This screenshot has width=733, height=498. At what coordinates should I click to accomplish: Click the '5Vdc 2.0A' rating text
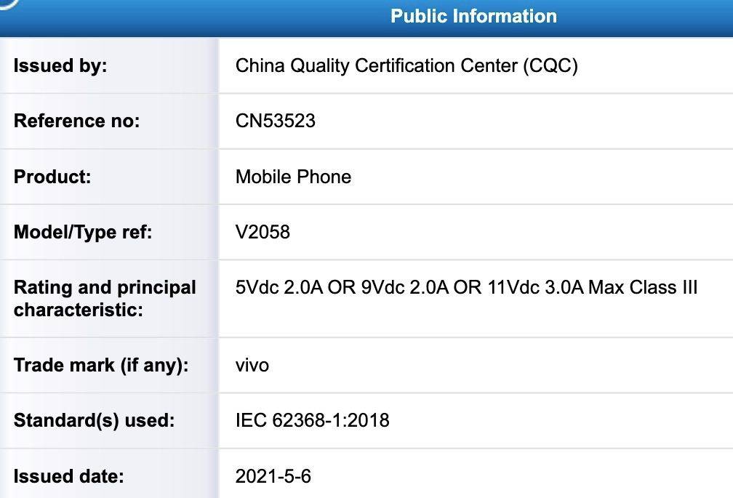click(279, 288)
